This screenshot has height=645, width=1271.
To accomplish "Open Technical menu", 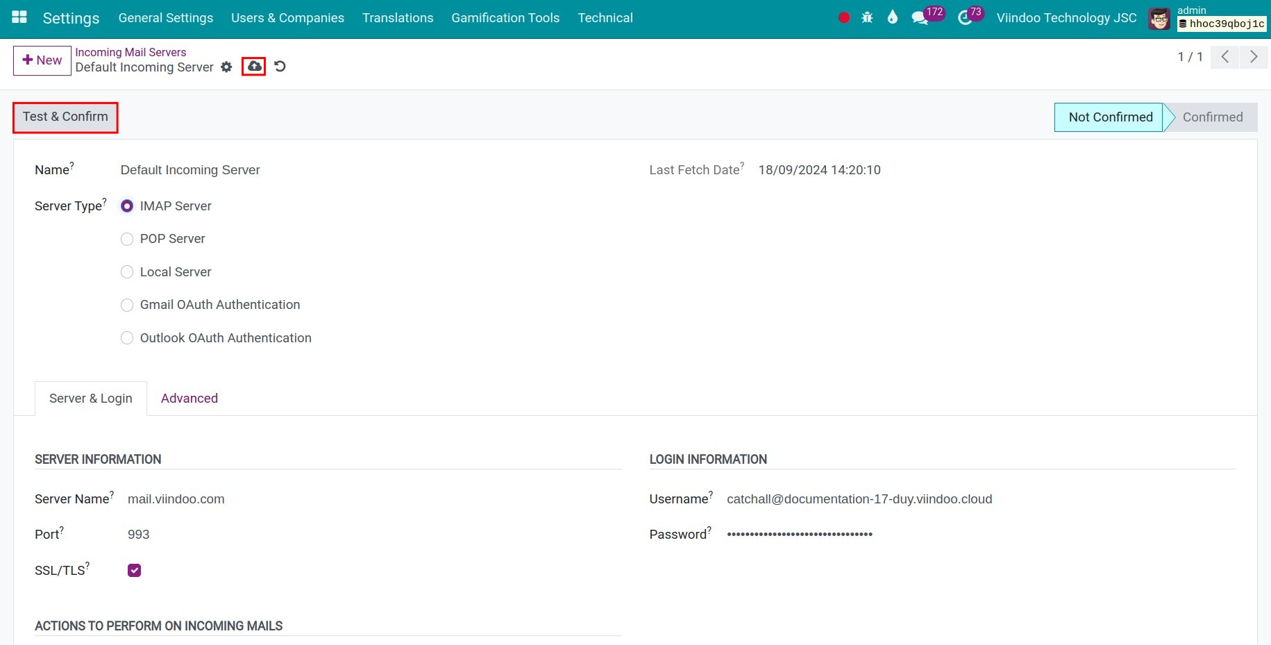I will [605, 18].
